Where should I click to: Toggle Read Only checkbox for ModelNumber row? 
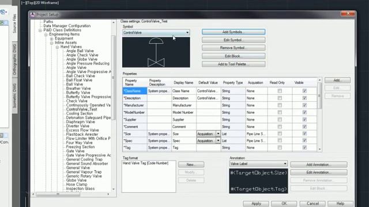[280, 113]
